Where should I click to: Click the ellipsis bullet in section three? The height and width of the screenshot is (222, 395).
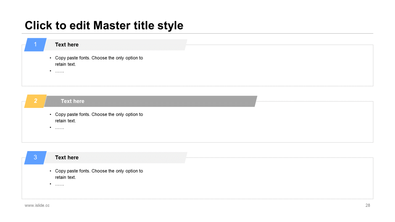(x=60, y=184)
